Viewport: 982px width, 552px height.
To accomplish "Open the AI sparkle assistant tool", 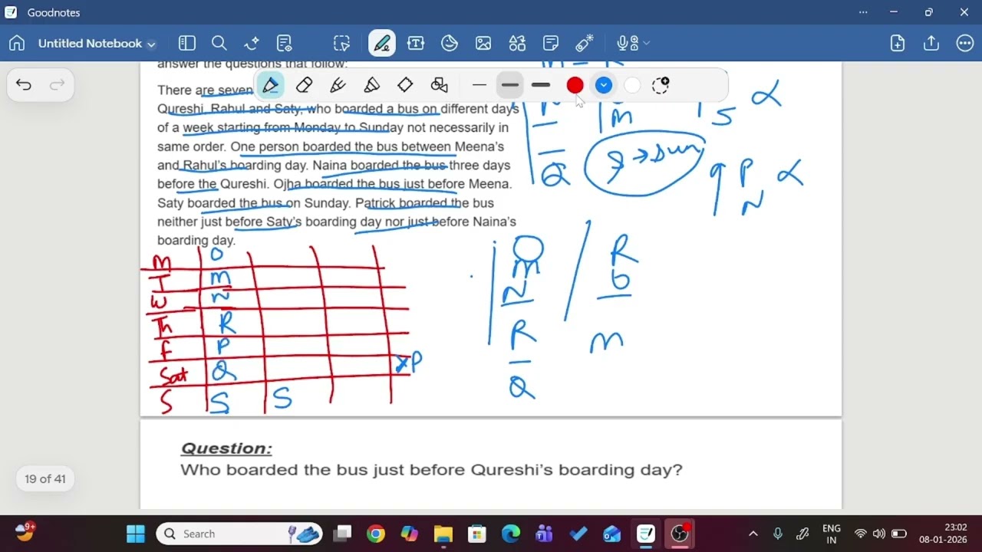I will [252, 44].
